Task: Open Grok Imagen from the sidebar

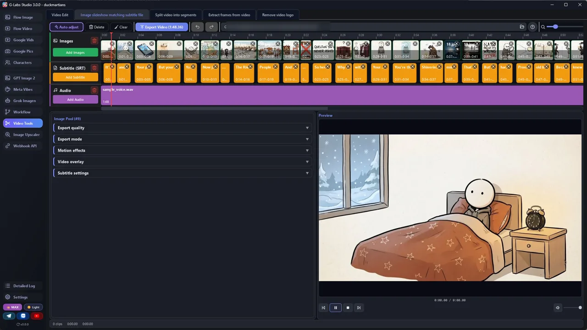Action: pyautogui.click(x=23, y=101)
